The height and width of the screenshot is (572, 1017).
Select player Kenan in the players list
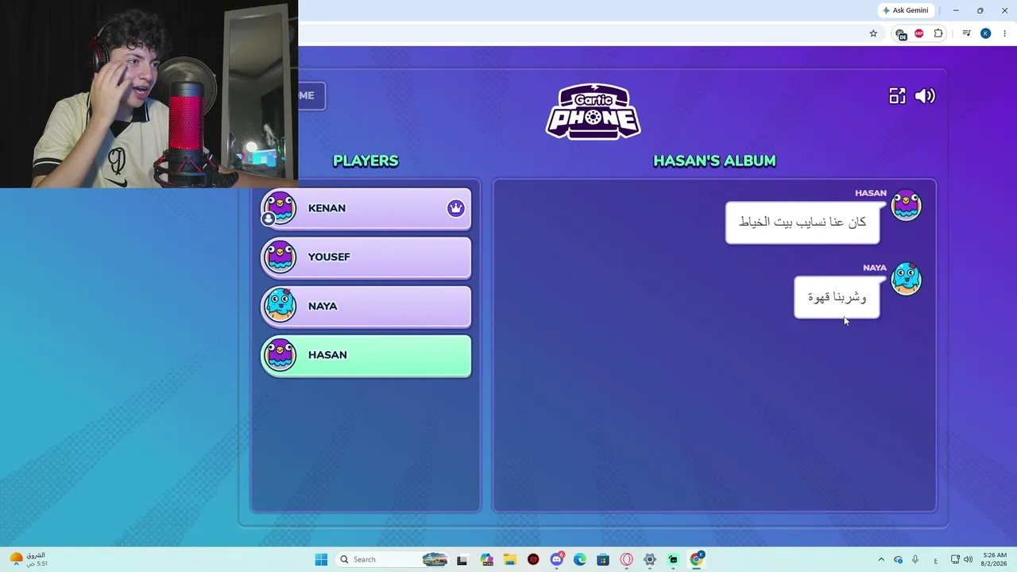366,208
